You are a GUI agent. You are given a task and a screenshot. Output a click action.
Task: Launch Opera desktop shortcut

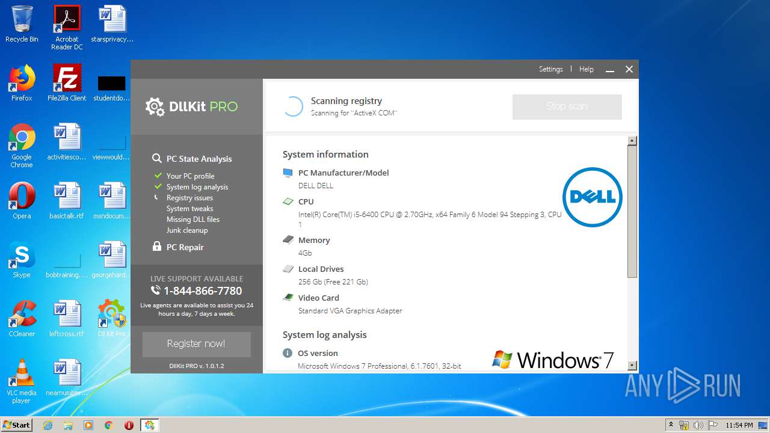pos(22,201)
